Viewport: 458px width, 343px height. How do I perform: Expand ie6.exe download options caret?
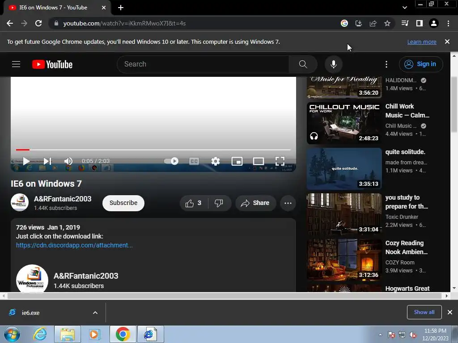[x=95, y=313]
